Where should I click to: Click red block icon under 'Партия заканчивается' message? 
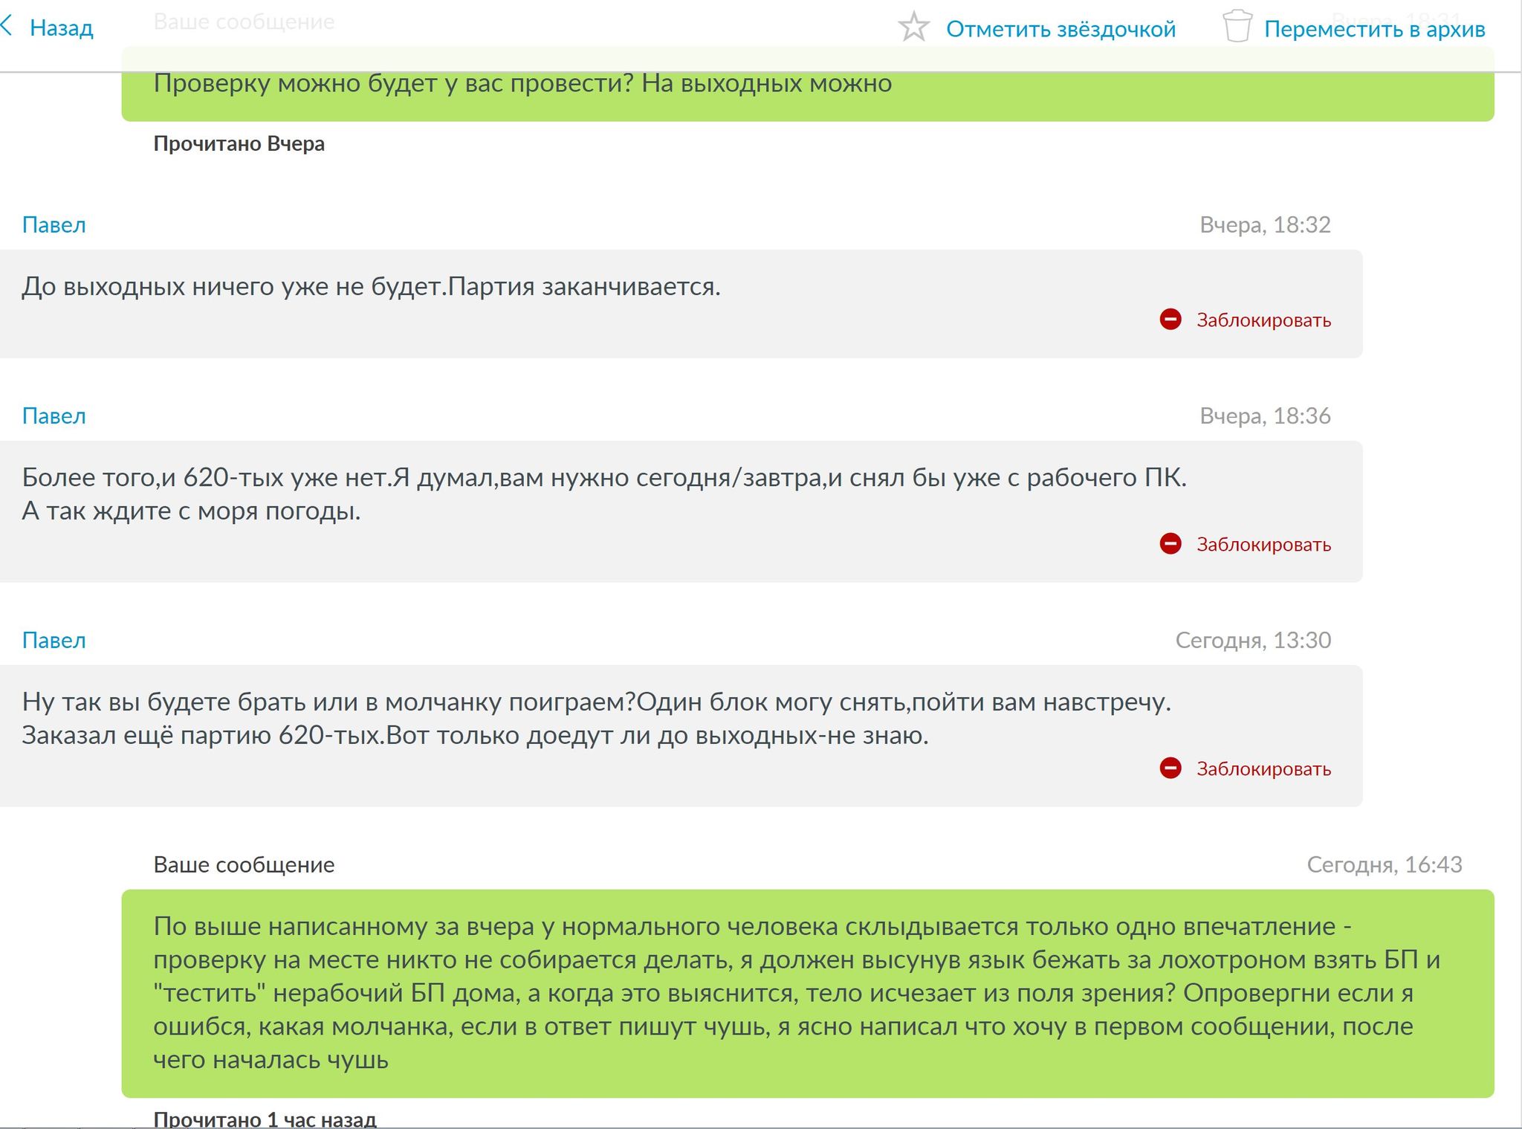pos(1170,320)
